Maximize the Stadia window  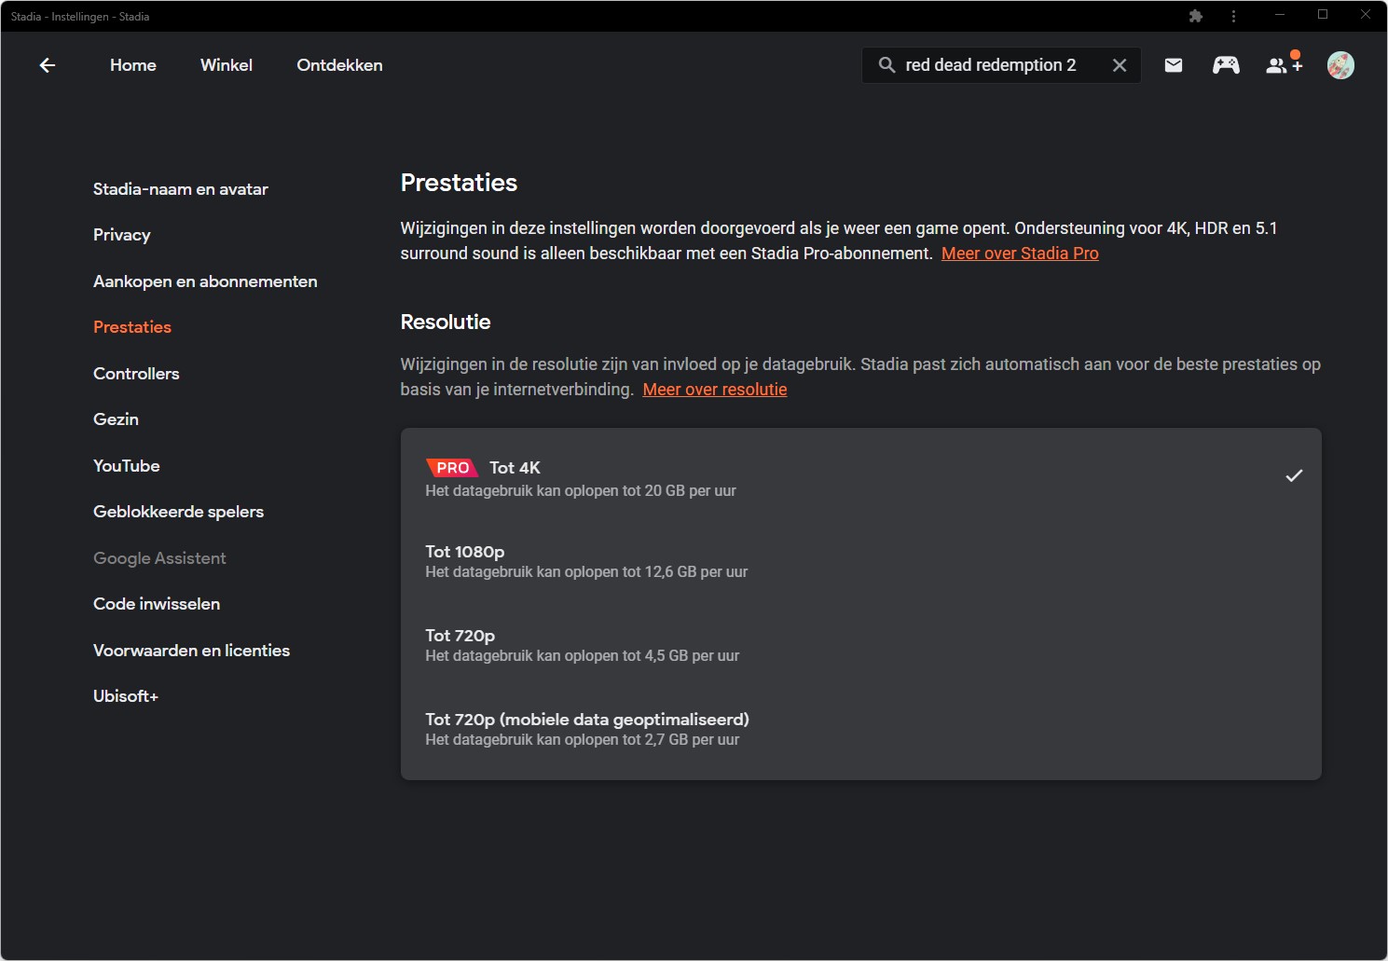[1323, 15]
